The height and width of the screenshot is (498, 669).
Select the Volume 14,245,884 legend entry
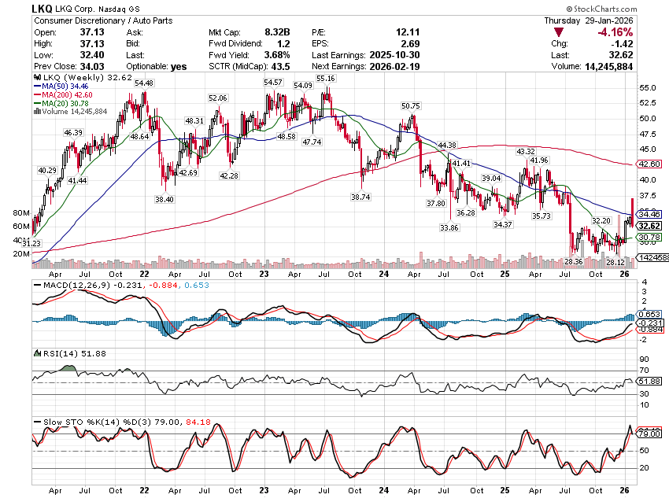coord(73,112)
